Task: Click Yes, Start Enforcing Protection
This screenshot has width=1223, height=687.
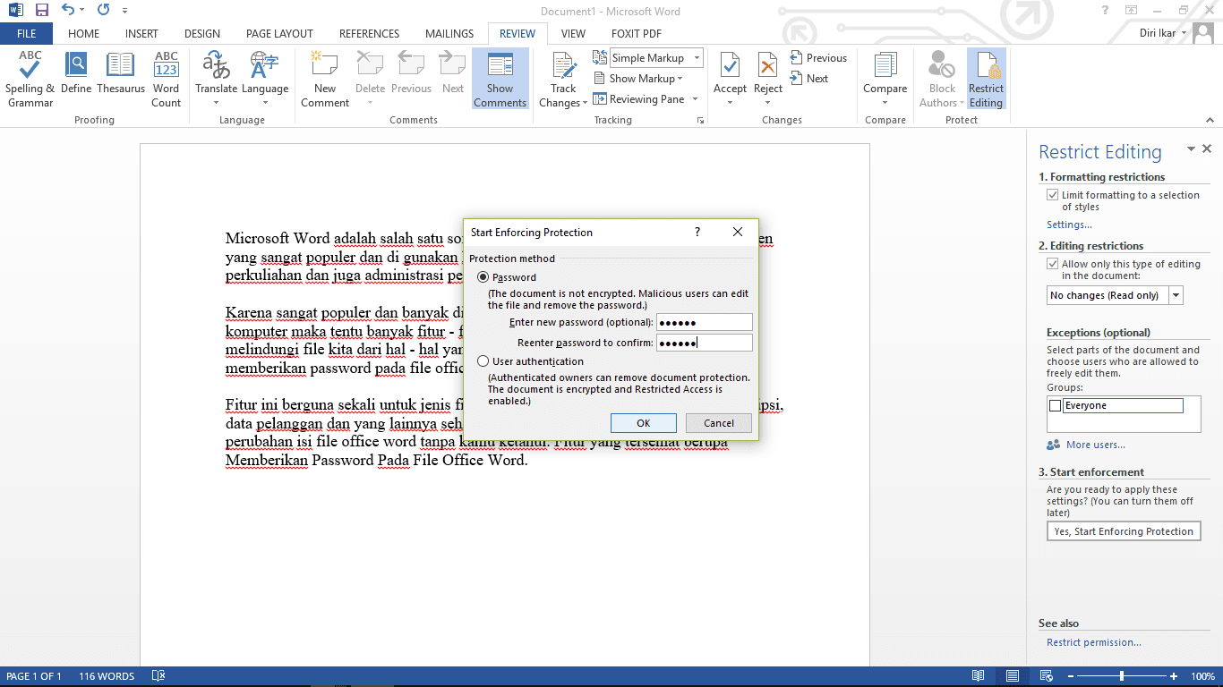Action: (x=1124, y=531)
